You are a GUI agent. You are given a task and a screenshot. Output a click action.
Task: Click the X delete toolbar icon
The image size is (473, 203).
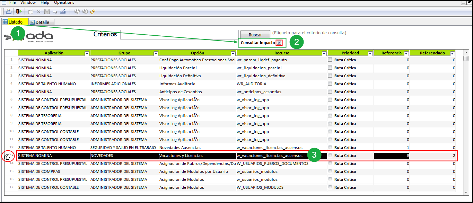(x=39, y=11)
